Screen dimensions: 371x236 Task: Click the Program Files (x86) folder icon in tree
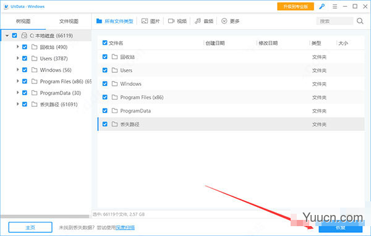click(x=34, y=82)
